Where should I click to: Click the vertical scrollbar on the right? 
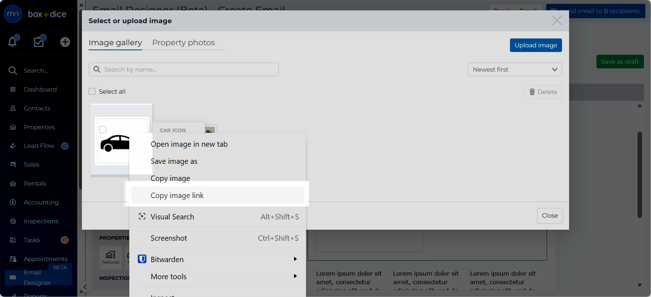coord(640,174)
